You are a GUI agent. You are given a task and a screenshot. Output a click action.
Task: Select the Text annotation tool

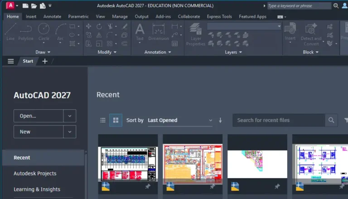pos(140,32)
